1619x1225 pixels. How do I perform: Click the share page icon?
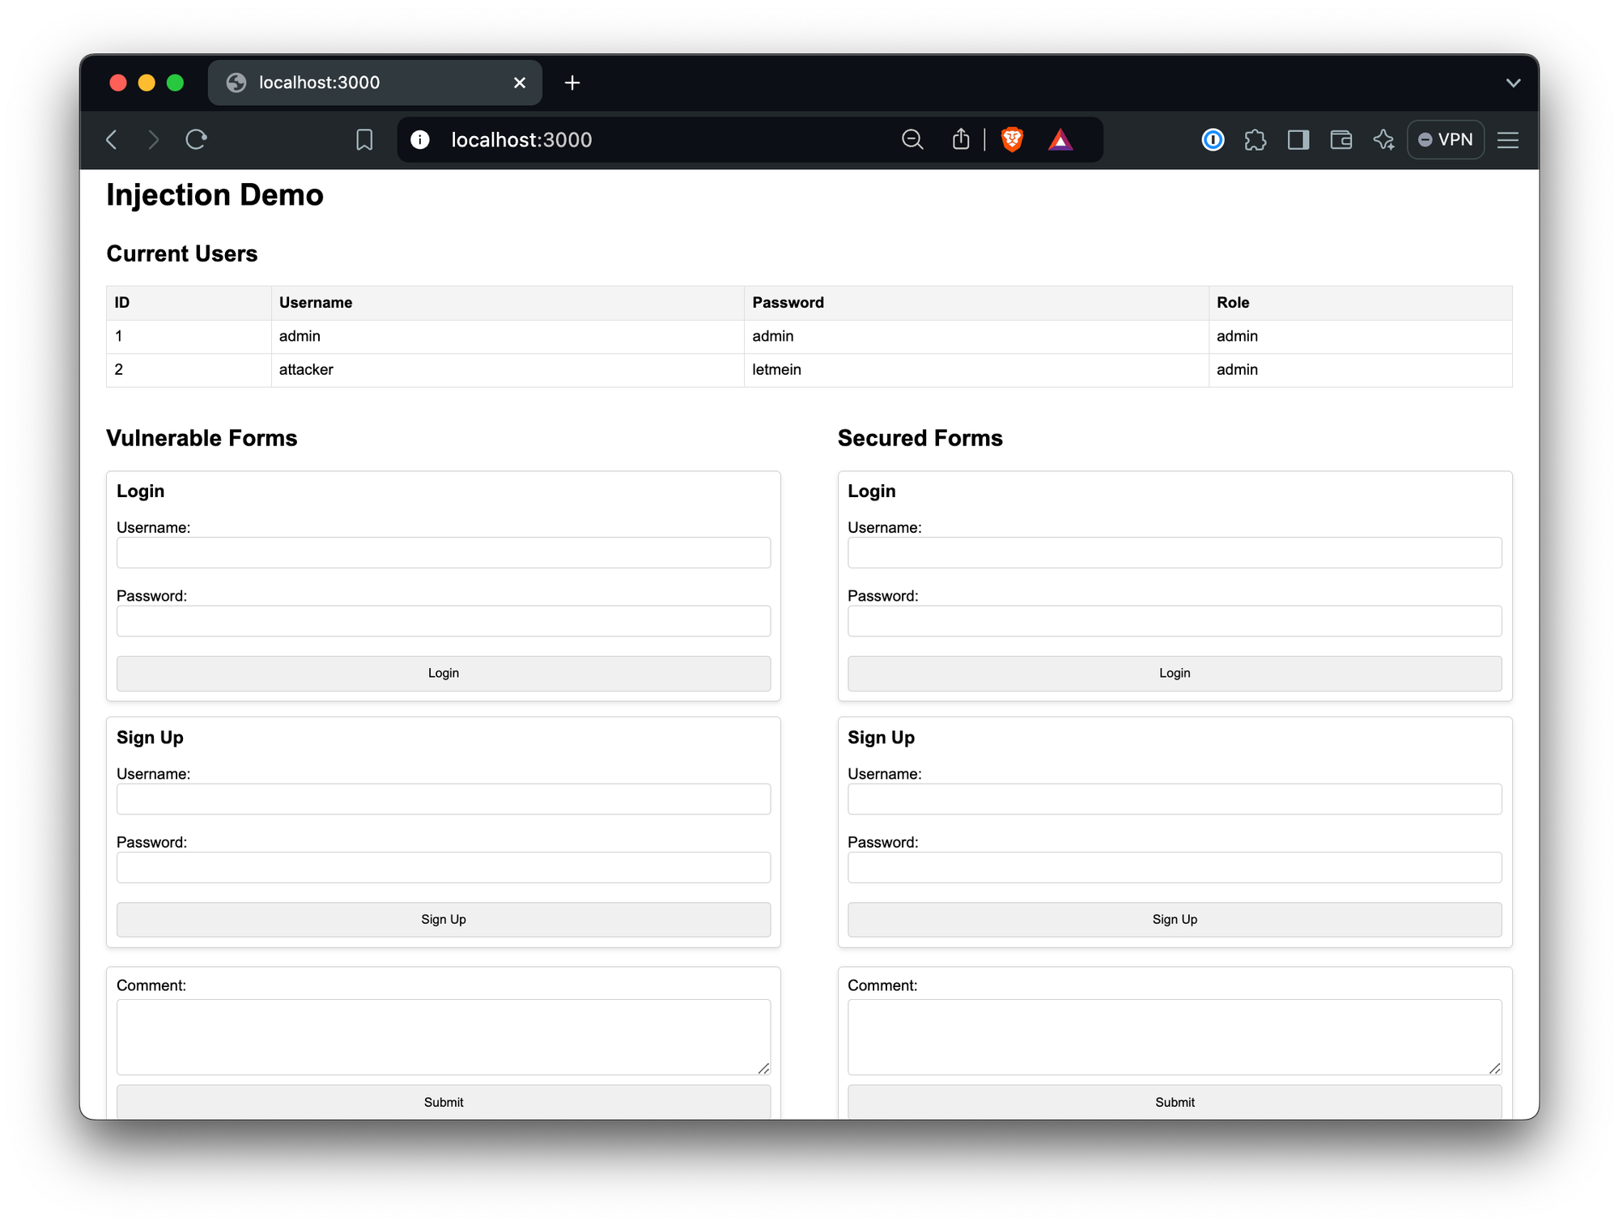(961, 140)
